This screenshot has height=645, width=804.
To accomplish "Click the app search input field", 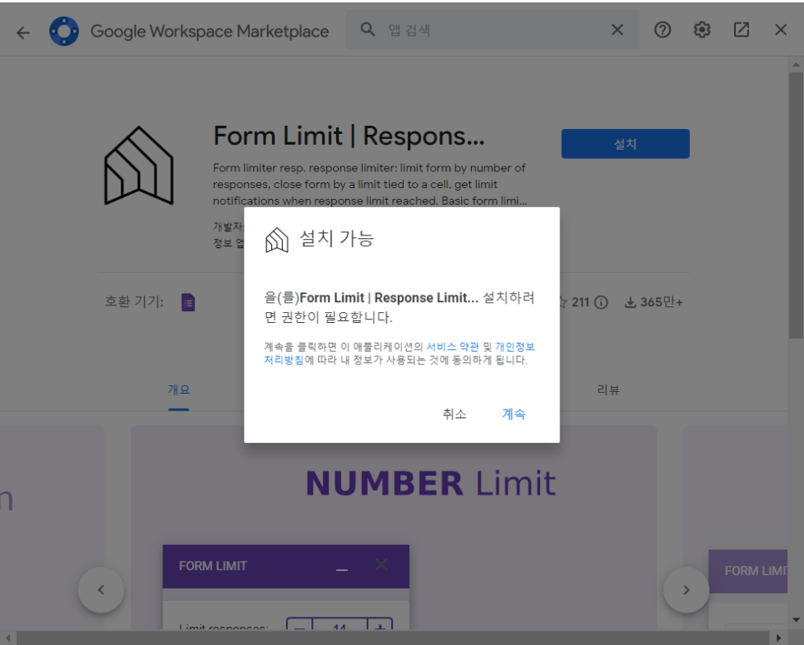I will pos(492,30).
